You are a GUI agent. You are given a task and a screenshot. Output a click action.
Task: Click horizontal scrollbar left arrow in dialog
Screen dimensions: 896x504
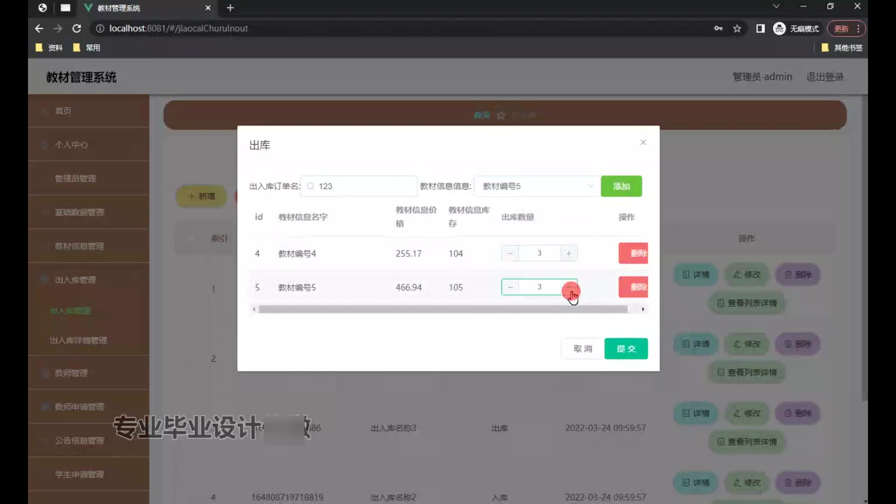click(254, 309)
